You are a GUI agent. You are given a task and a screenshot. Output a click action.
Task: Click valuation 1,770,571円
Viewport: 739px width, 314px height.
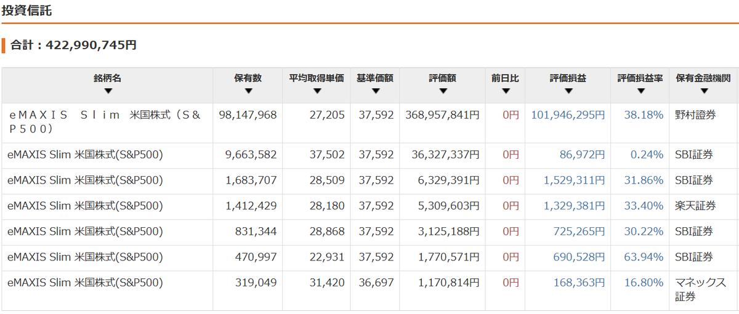point(449,257)
